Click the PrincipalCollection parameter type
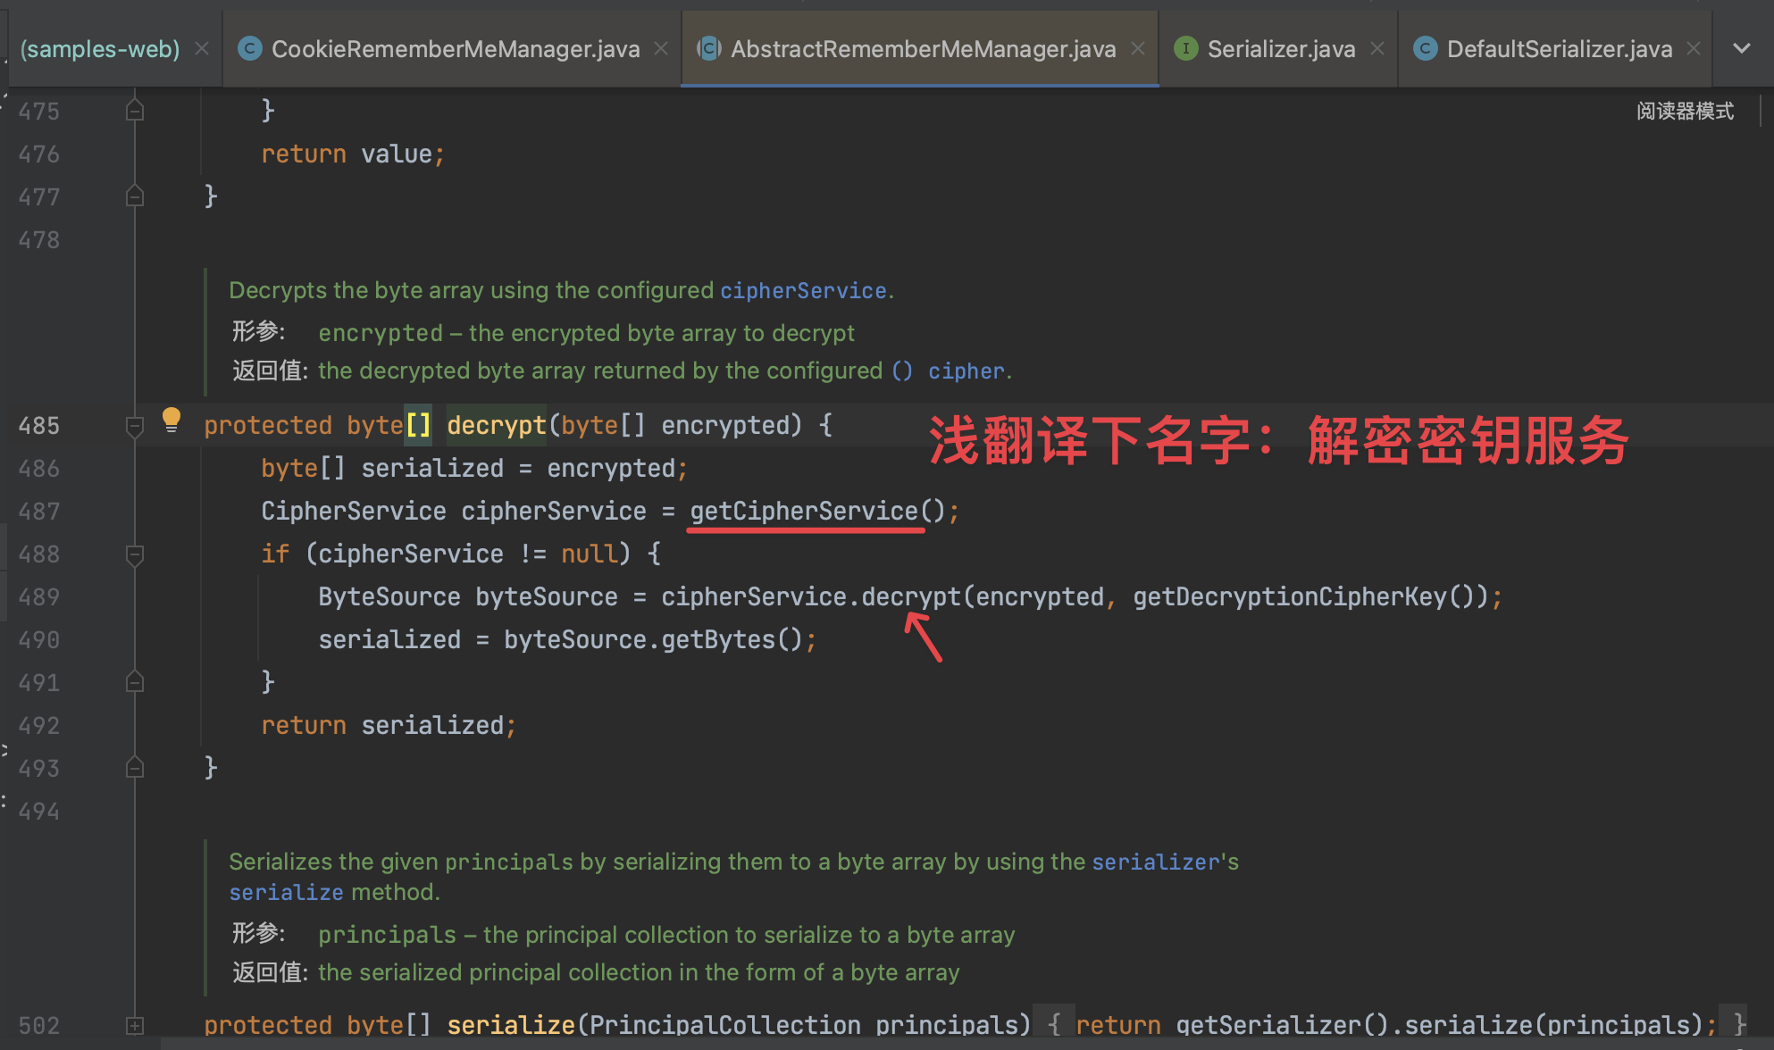Image resolution: width=1774 pixels, height=1050 pixels. click(724, 1025)
